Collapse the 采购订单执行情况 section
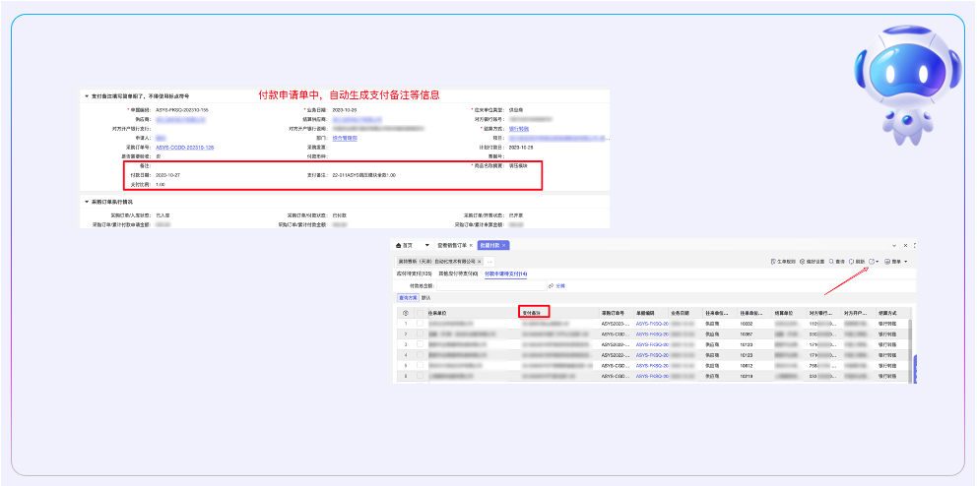 point(86,202)
